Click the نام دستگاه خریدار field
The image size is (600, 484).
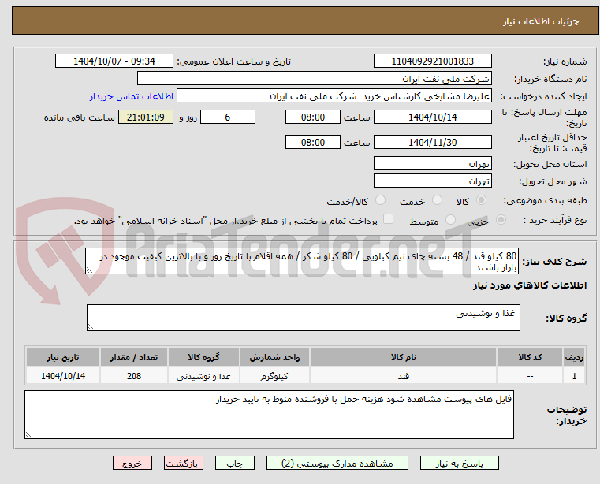(314, 79)
